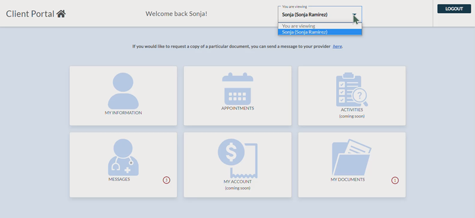Click the MY INFORMATION label text

[x=123, y=113]
